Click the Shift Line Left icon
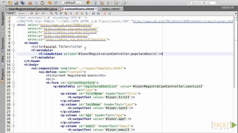This screenshot has height=133, width=238. [93, 13]
